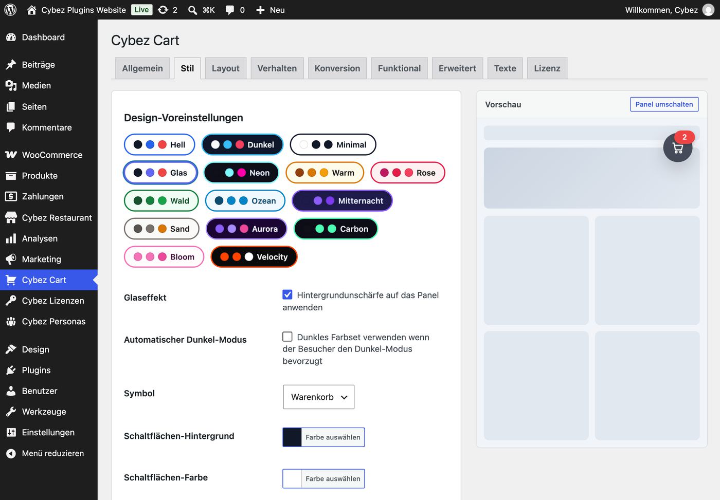The image size is (720, 500).
Task: Select the Glas design preset
Action: point(160,173)
